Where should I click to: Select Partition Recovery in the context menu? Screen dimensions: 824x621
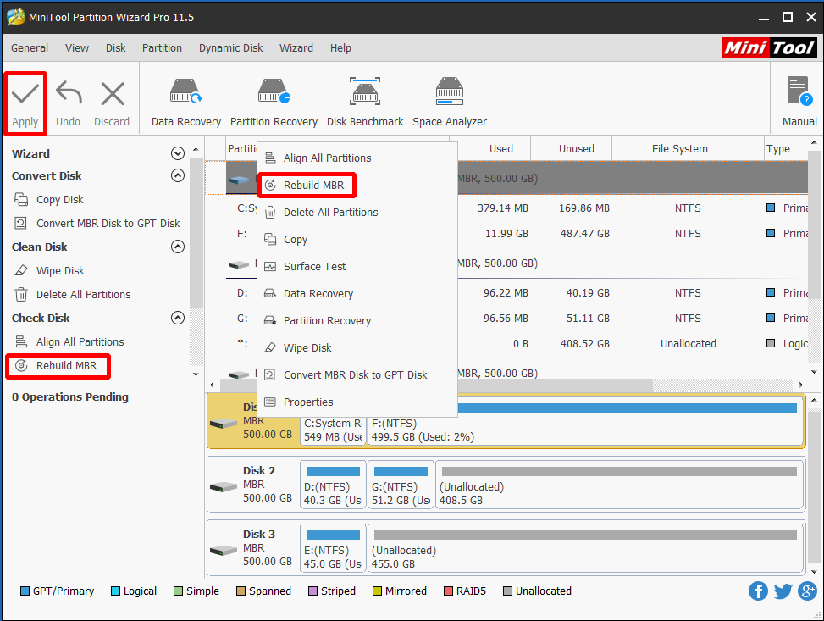coord(357,321)
